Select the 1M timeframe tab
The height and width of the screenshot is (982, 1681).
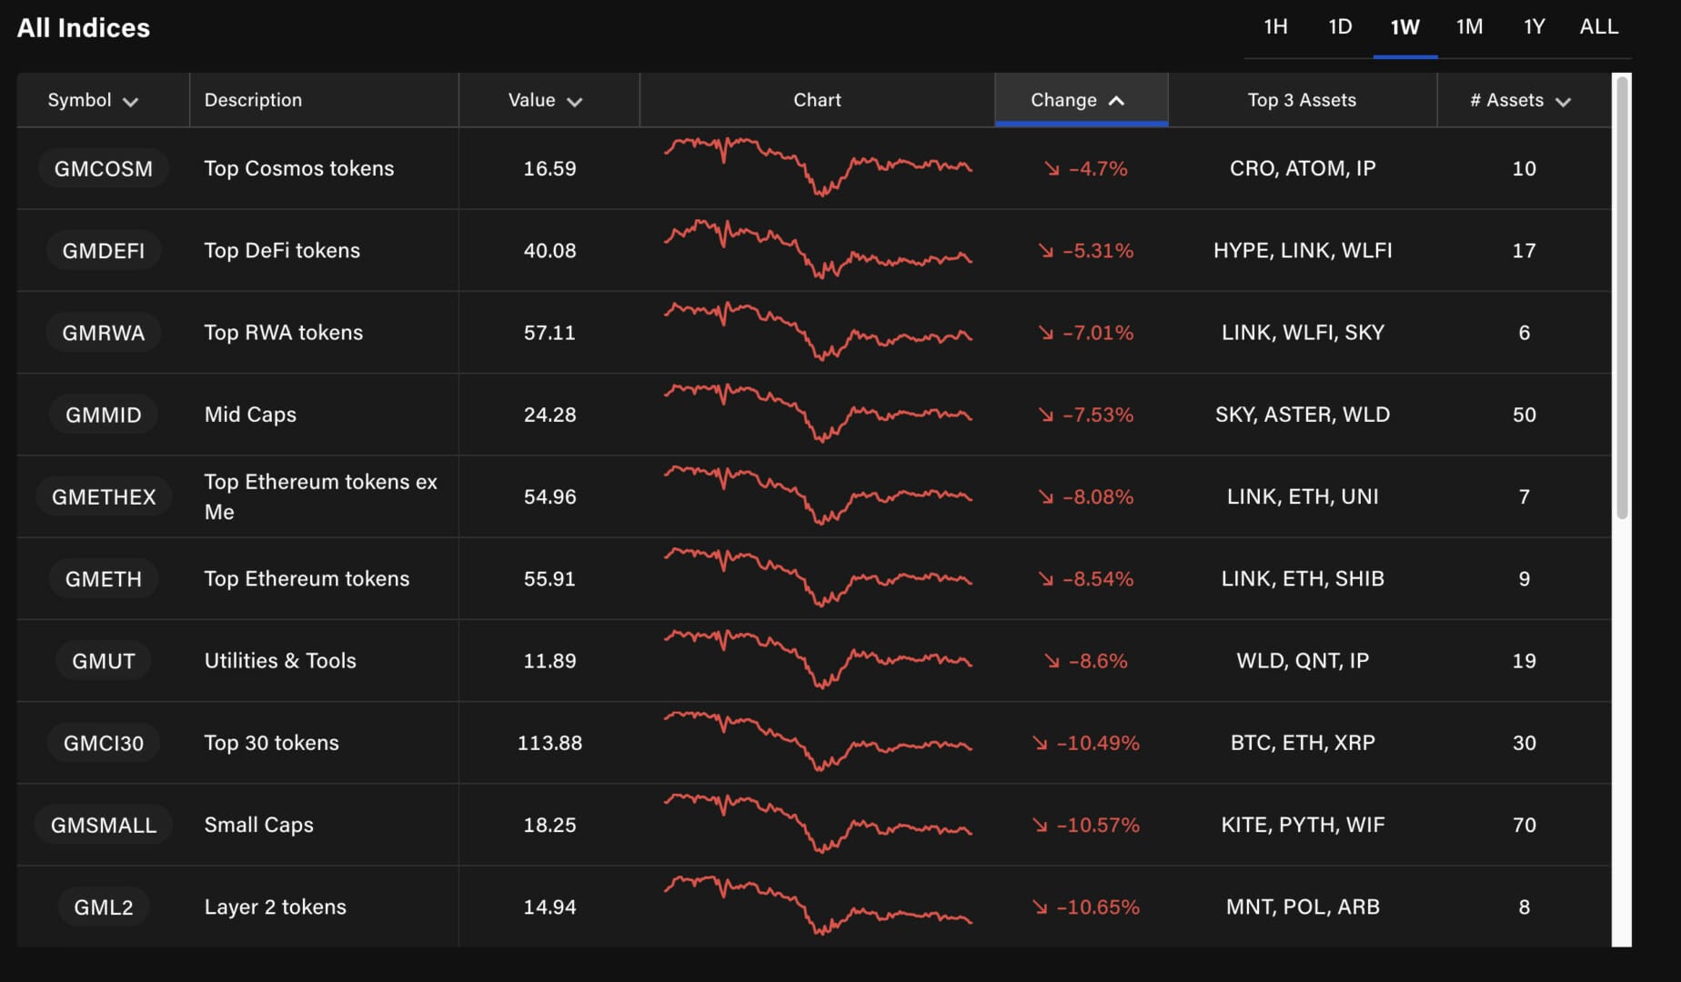[1469, 27]
